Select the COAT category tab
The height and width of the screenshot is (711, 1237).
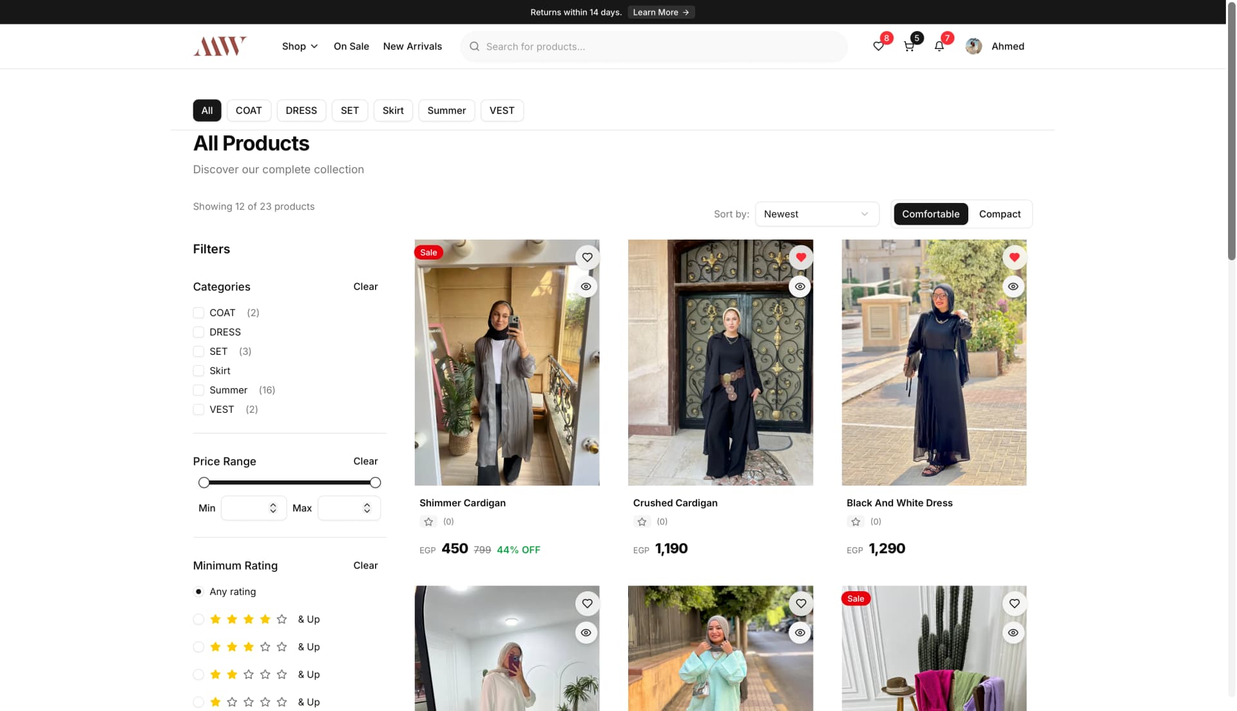coord(249,111)
